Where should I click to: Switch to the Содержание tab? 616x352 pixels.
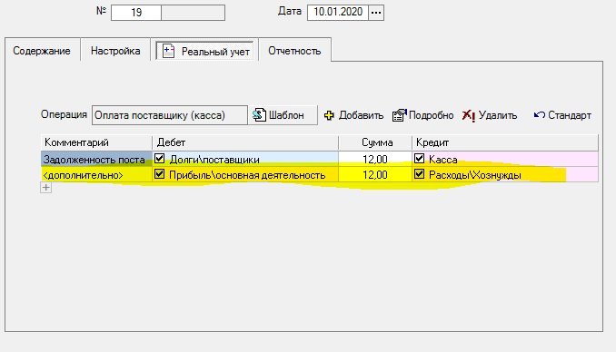[42, 51]
